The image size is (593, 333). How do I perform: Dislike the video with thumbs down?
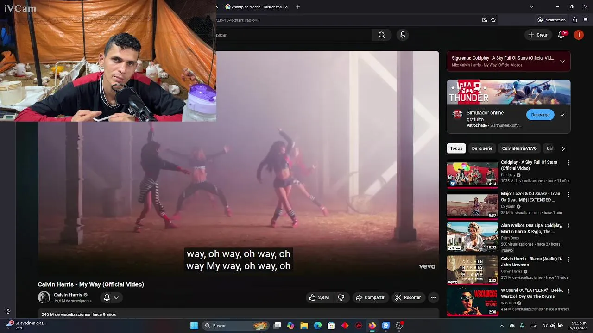coord(341,297)
